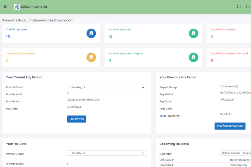The image size is (251, 167).
Task: Click the blue Total Employees badge icon
Action: pyautogui.click(x=91, y=33)
